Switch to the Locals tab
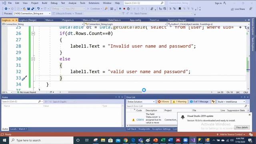Screen dimensions: 256x144 point(13,129)
